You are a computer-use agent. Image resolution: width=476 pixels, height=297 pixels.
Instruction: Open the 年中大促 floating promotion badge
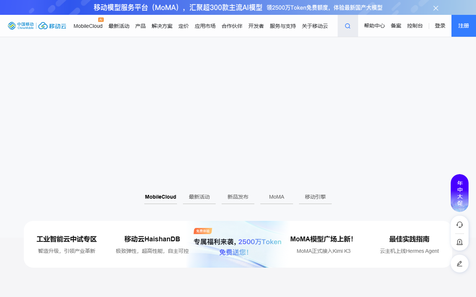pyautogui.click(x=460, y=193)
